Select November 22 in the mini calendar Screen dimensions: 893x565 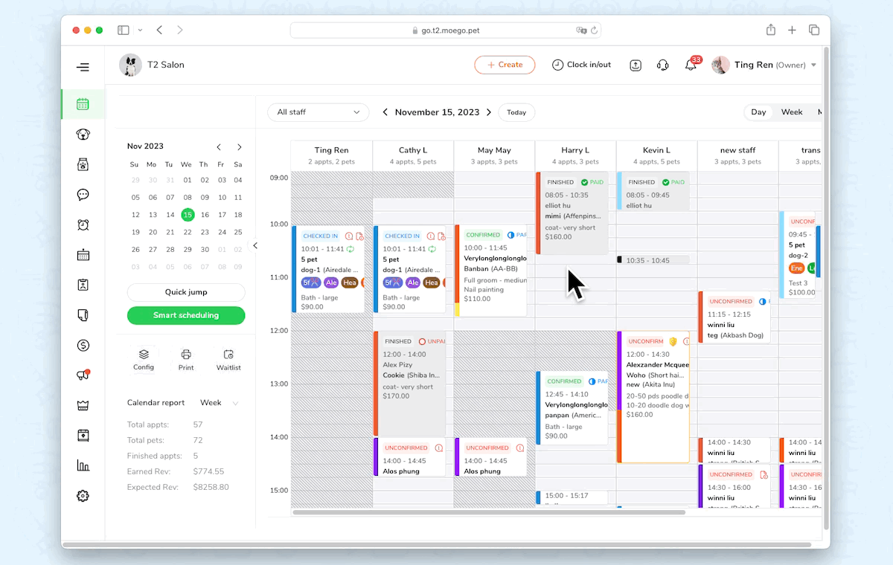pos(188,232)
